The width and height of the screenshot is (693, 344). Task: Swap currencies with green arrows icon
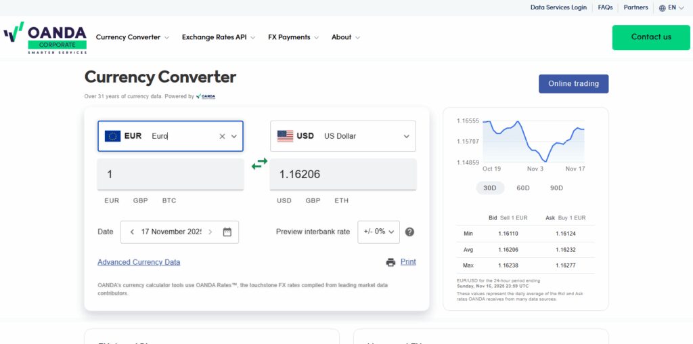[259, 164]
